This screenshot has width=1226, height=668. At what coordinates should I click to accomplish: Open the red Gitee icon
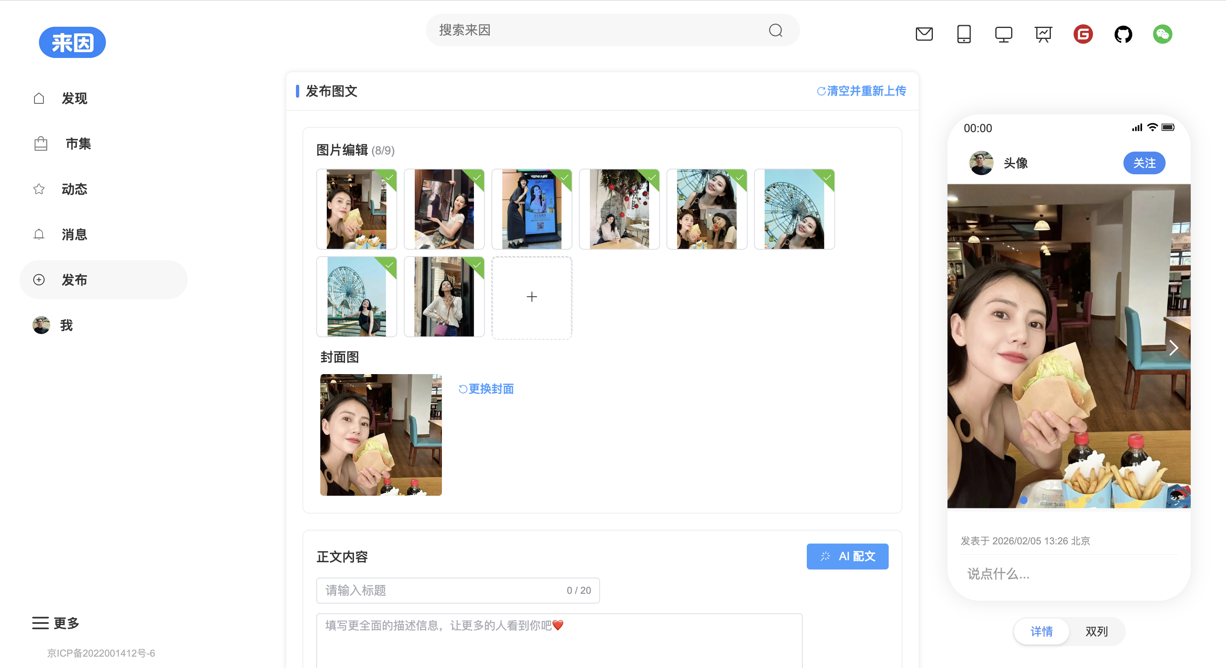[x=1083, y=34]
